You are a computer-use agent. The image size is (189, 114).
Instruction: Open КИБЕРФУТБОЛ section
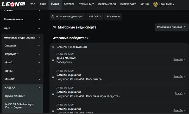click(107, 4)
